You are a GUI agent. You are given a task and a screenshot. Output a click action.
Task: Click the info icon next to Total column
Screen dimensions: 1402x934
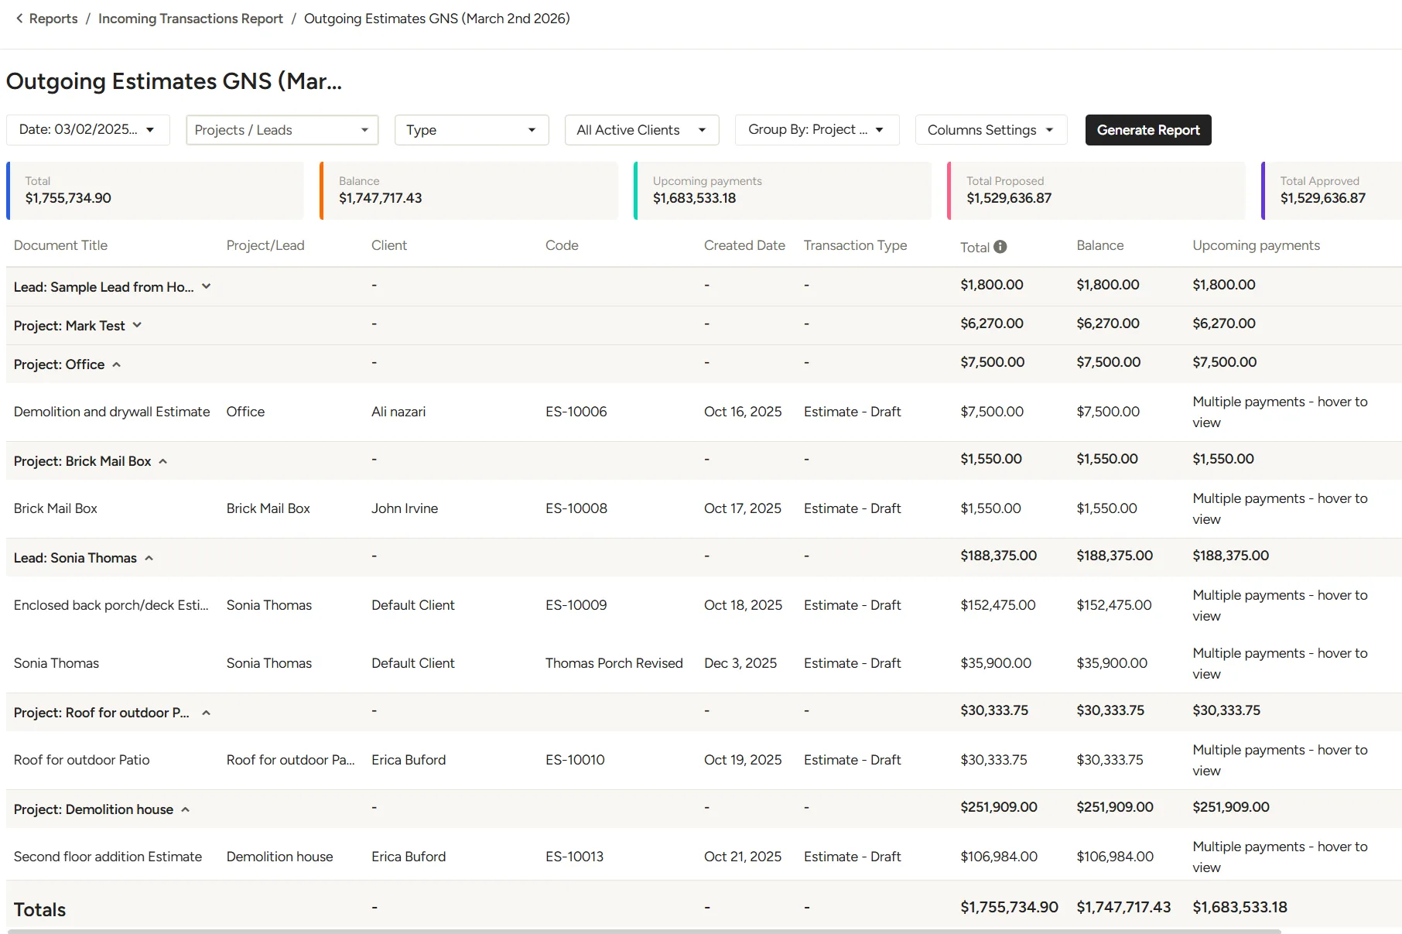pyautogui.click(x=1000, y=247)
